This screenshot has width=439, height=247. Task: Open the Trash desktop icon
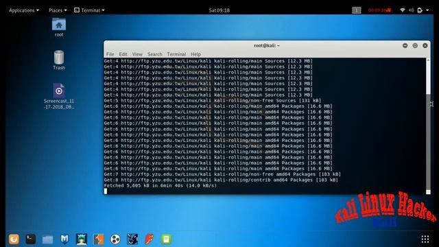tap(59, 60)
